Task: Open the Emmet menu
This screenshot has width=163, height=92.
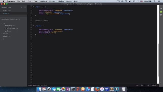Action: click(52, 1)
